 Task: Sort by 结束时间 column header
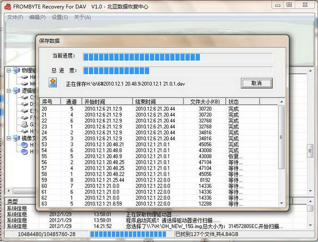(x=158, y=101)
